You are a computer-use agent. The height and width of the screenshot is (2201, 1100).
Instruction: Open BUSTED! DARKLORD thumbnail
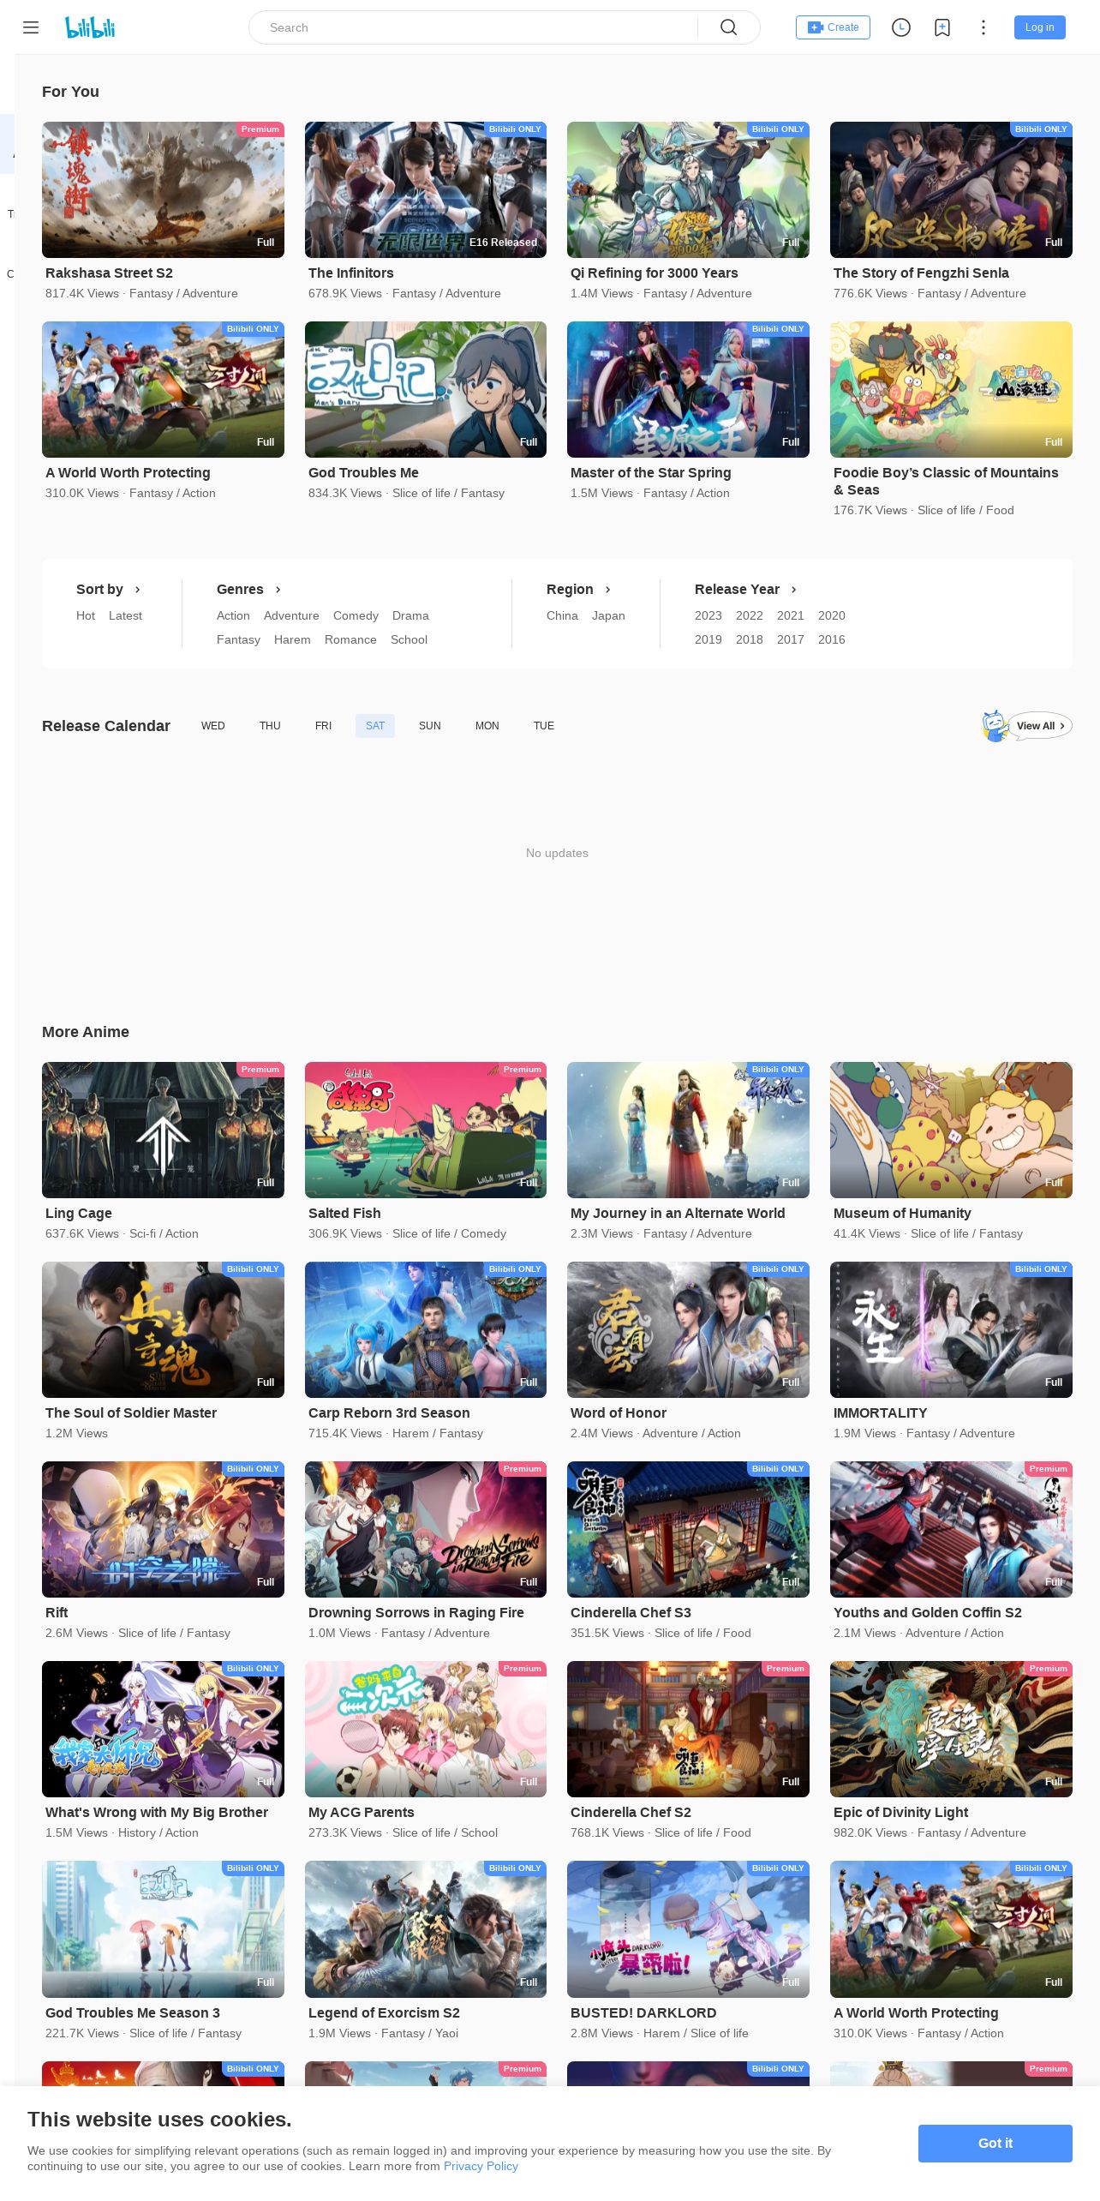(x=688, y=1929)
